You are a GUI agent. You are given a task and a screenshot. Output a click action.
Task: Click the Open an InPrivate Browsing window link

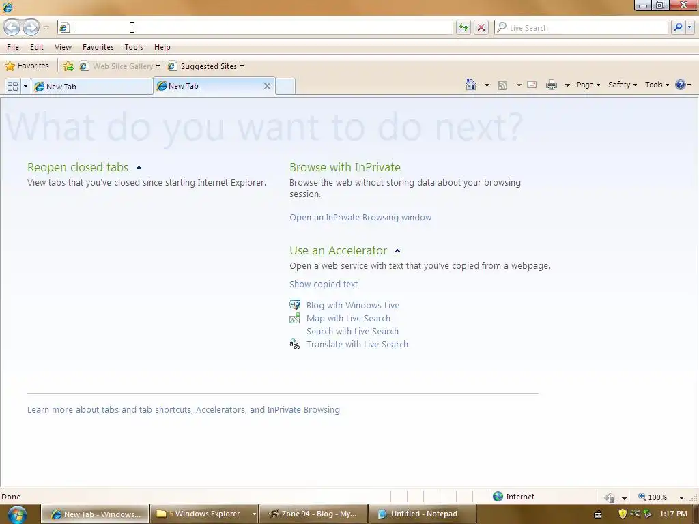[360, 218]
